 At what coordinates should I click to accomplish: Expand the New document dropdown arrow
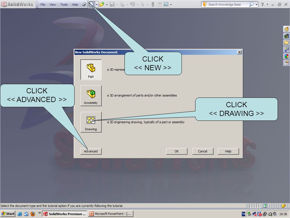tap(97, 5)
